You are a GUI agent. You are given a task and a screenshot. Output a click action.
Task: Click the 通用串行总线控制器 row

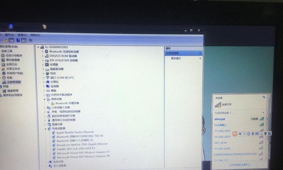pyautogui.click(x=64, y=120)
